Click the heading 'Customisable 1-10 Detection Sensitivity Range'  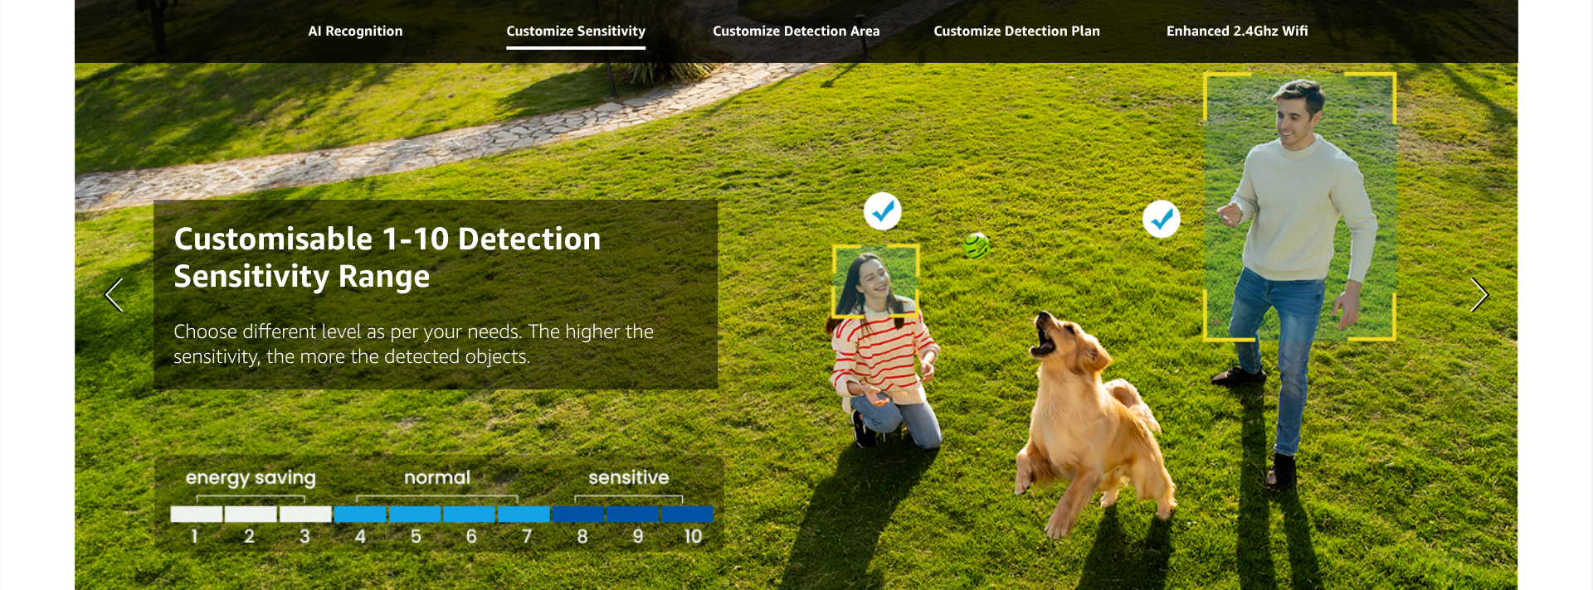point(387,257)
